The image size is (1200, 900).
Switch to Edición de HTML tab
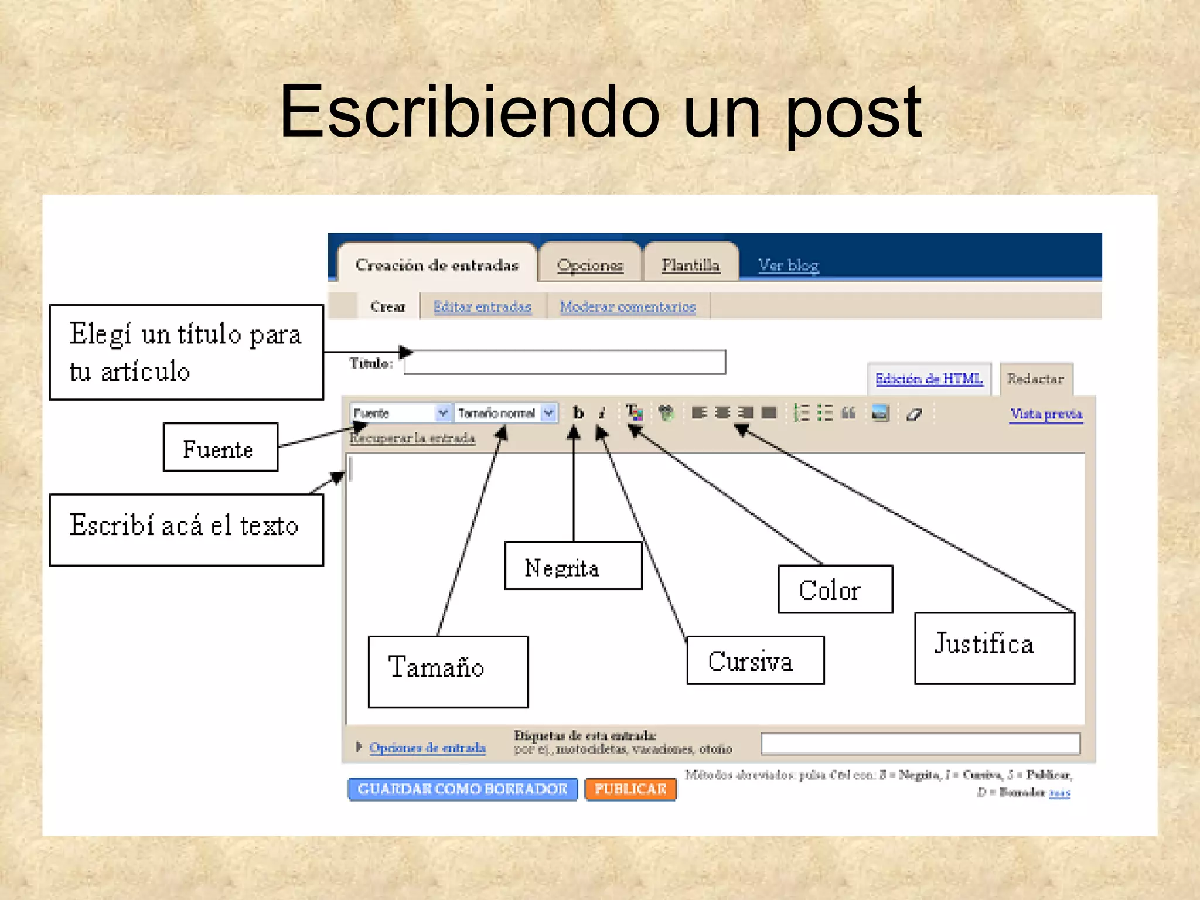point(929,379)
